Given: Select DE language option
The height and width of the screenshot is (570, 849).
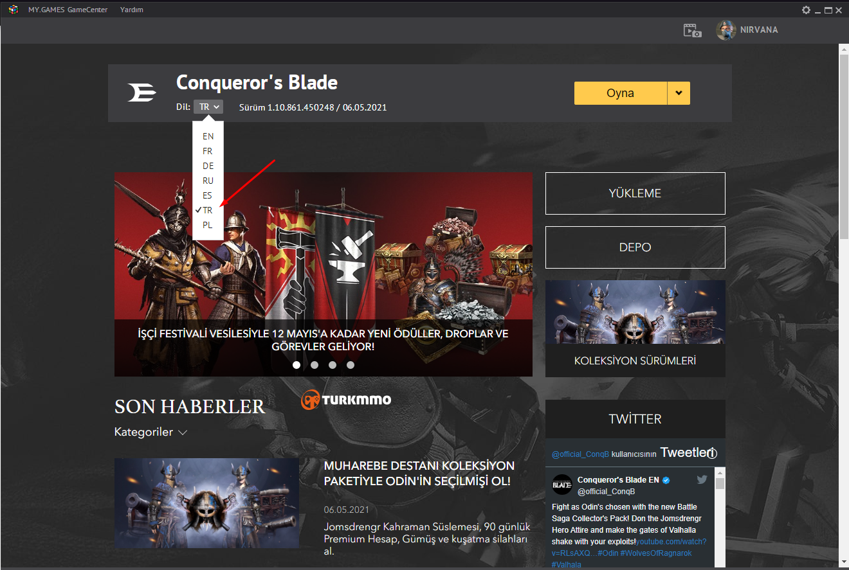Looking at the screenshot, I should [208, 166].
